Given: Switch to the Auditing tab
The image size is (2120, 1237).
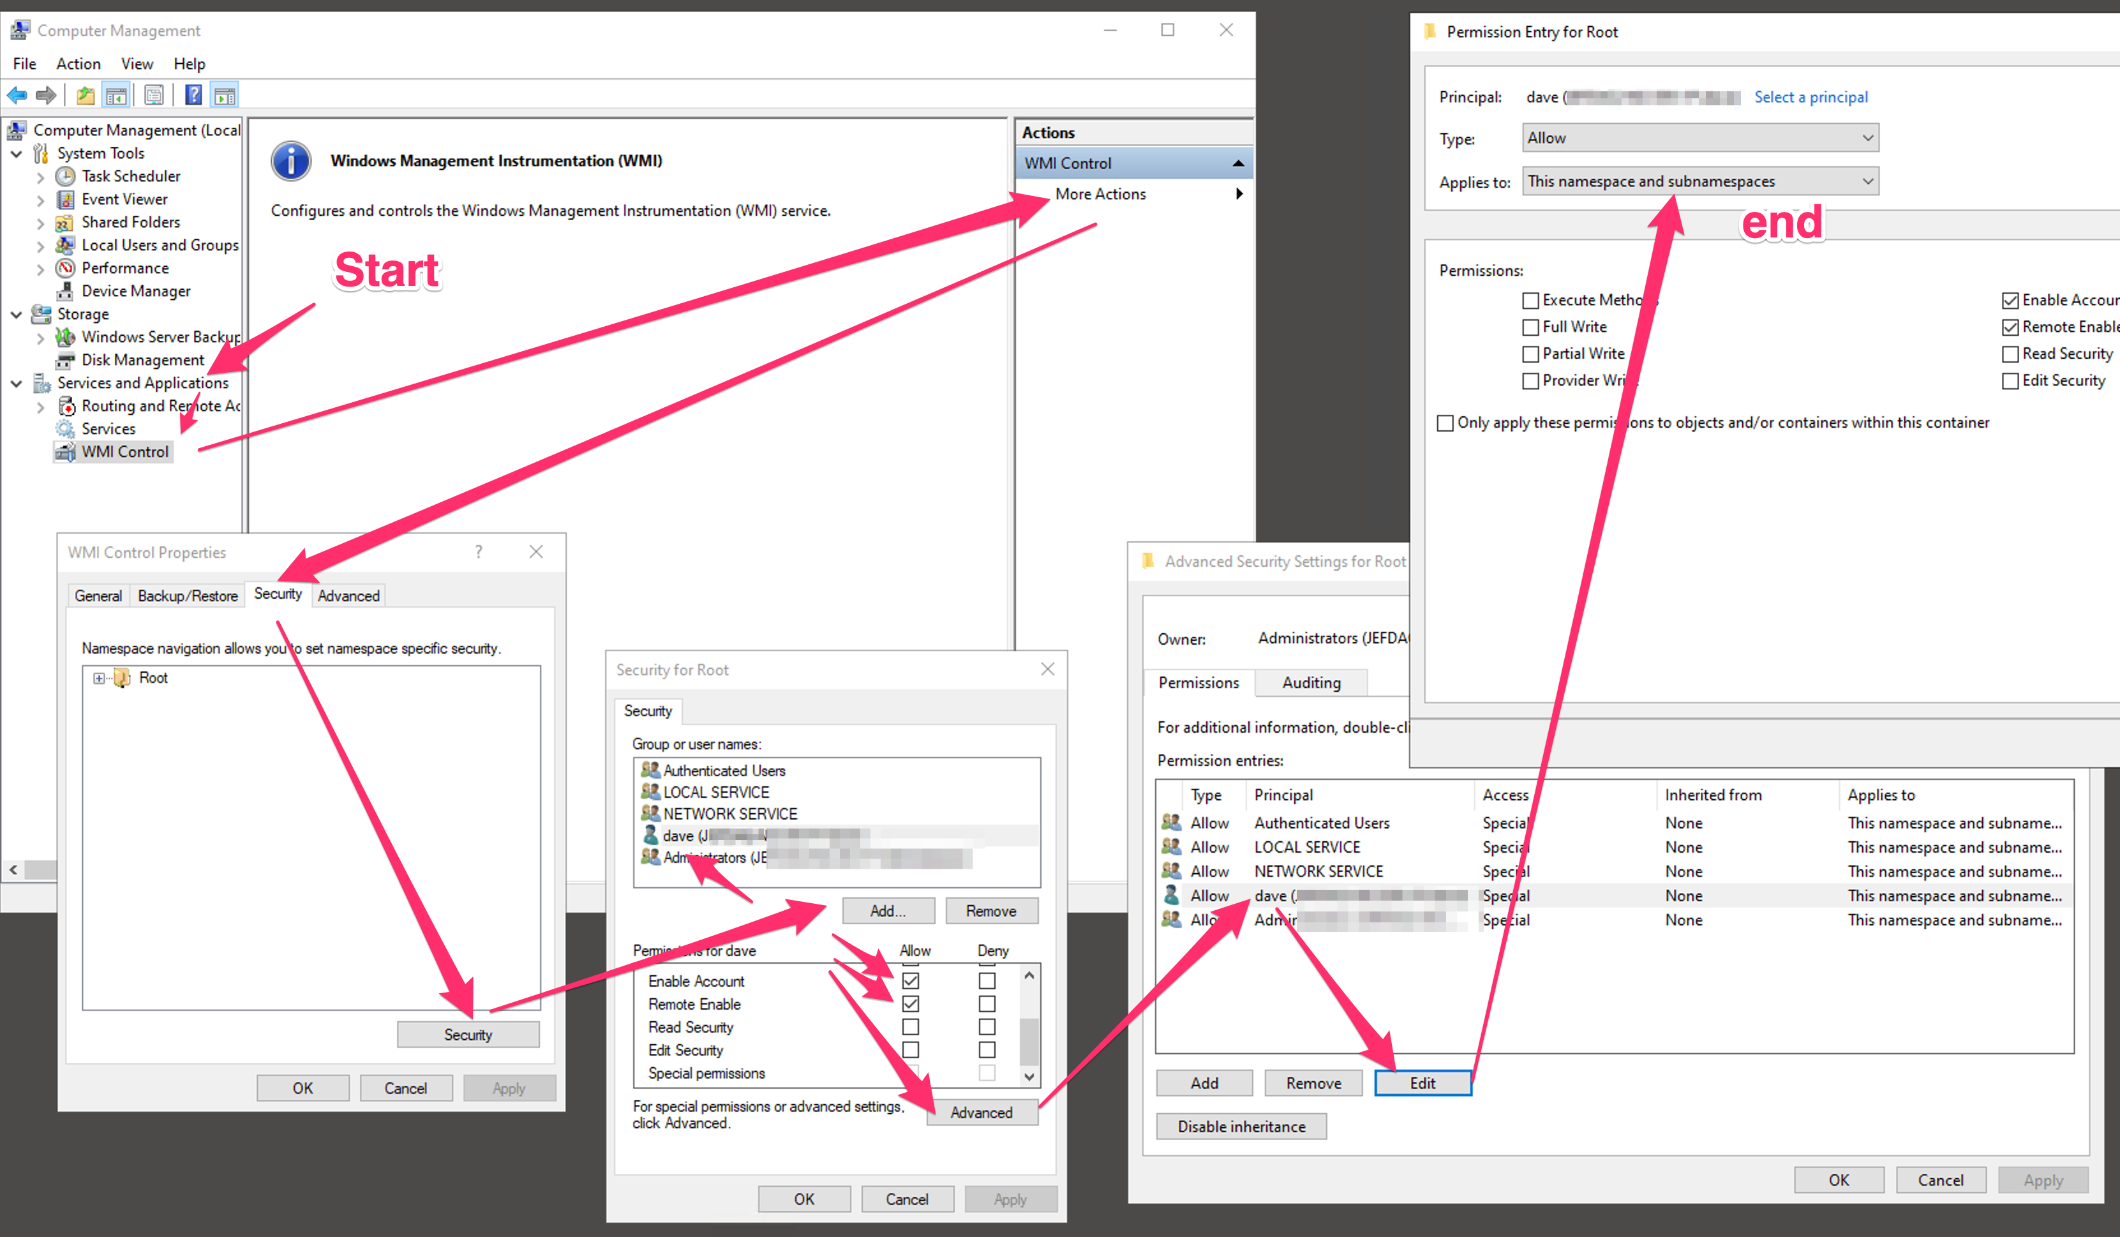Looking at the screenshot, I should click(1310, 682).
